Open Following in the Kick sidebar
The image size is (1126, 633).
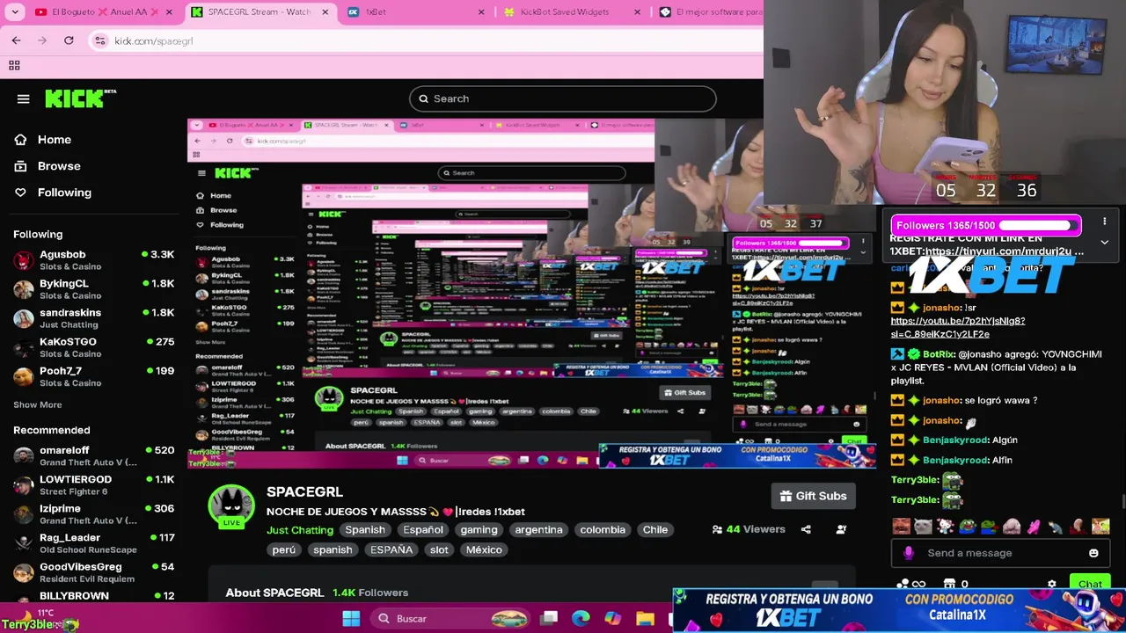[52, 193]
